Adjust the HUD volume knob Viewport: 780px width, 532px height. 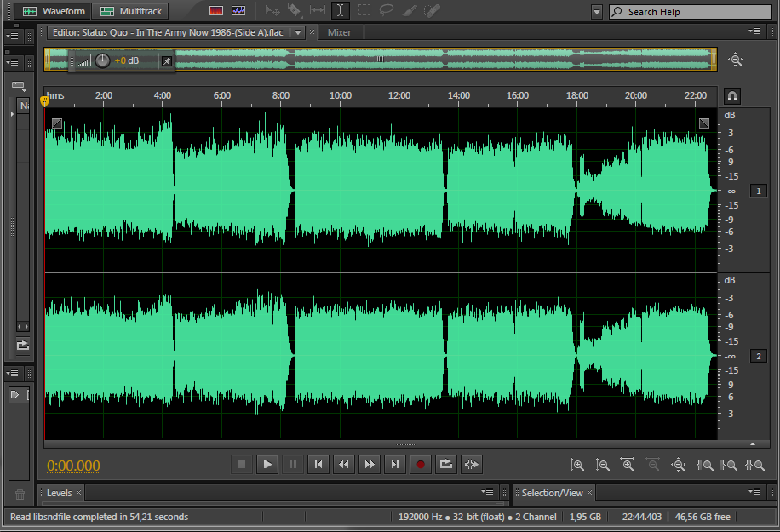click(102, 60)
